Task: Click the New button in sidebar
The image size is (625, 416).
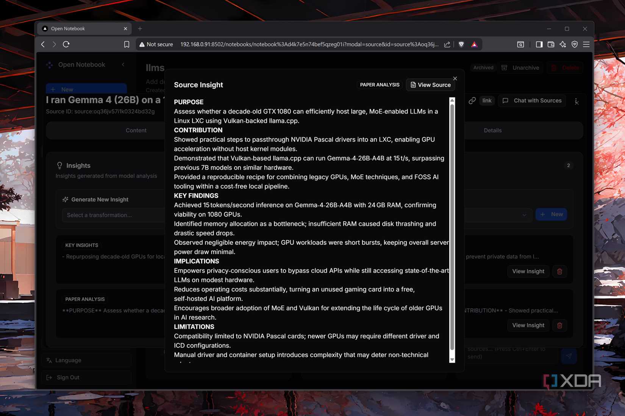Action: [x=86, y=89]
